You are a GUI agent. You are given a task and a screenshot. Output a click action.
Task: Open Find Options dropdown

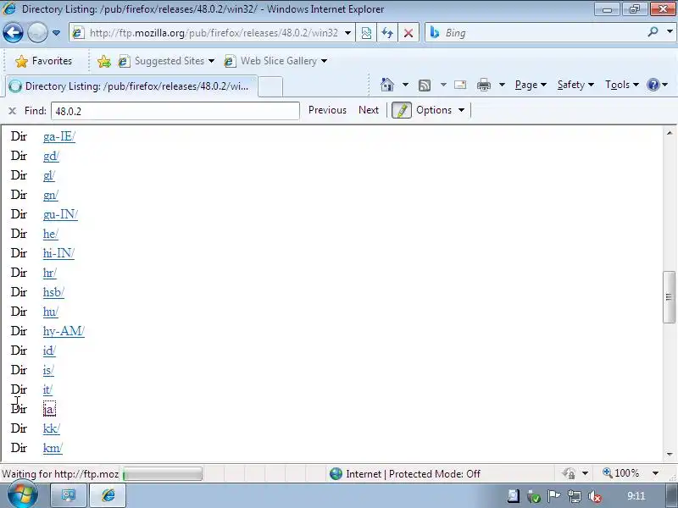440,110
